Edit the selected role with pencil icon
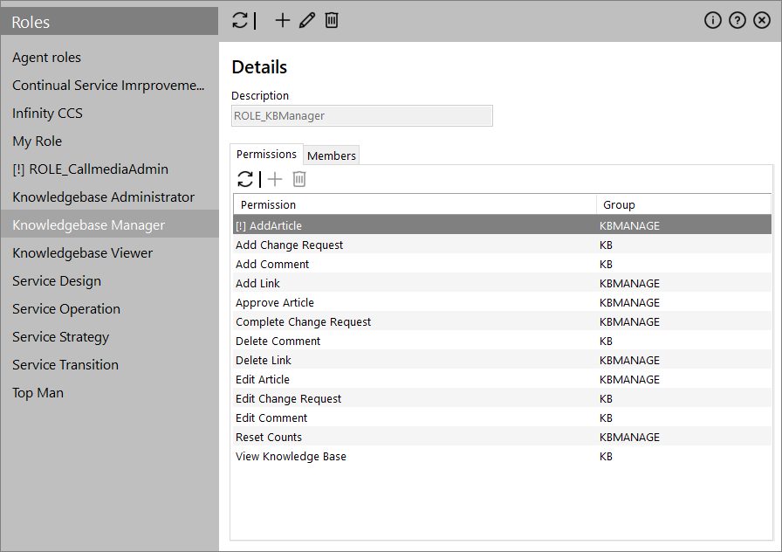This screenshot has height=552, width=782. 306,20
